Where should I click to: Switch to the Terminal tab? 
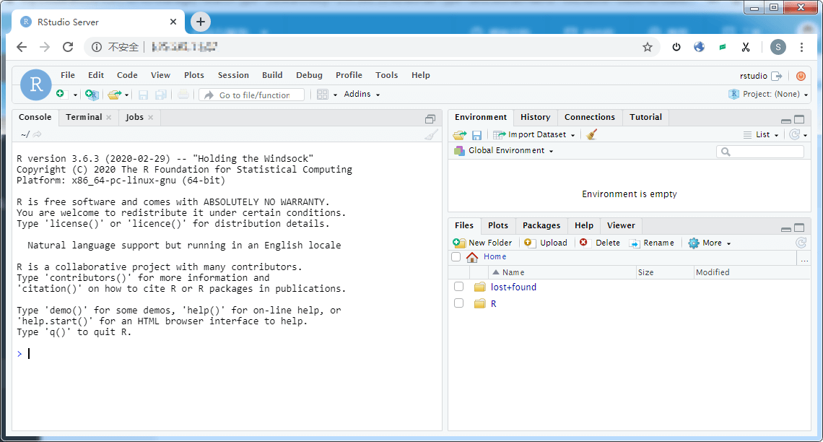84,117
